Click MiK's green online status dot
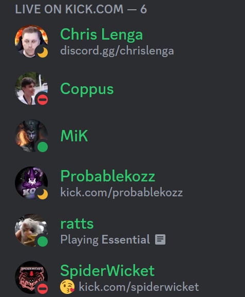The height and width of the screenshot is (297, 245). click(43, 147)
